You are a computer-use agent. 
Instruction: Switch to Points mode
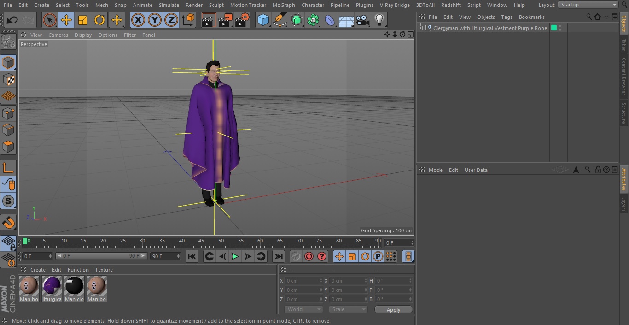8,113
